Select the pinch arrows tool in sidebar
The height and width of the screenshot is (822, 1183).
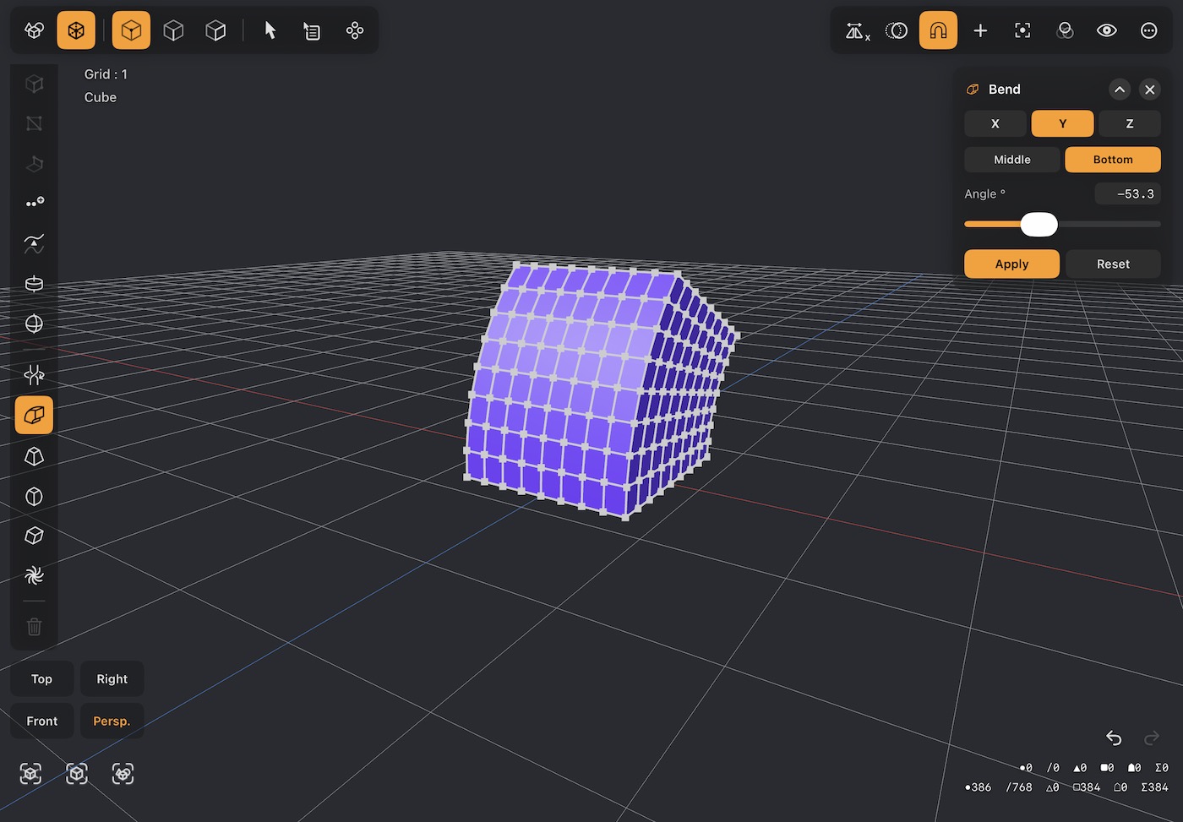[35, 374]
